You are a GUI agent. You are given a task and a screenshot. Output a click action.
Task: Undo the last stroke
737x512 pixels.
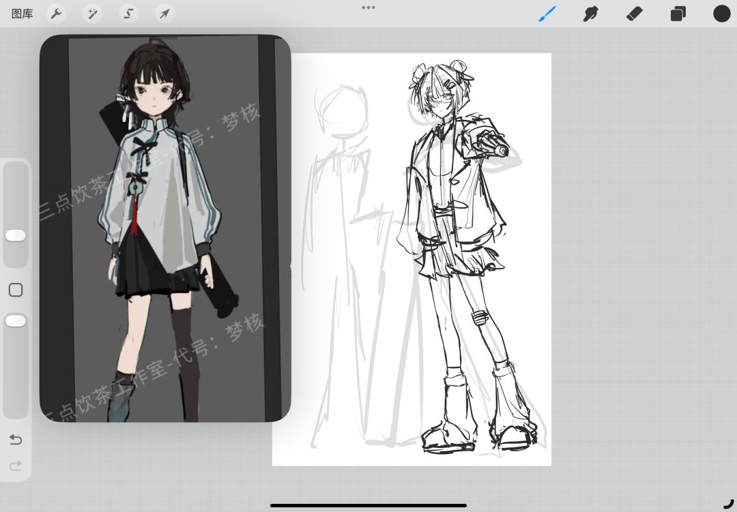pyautogui.click(x=16, y=440)
